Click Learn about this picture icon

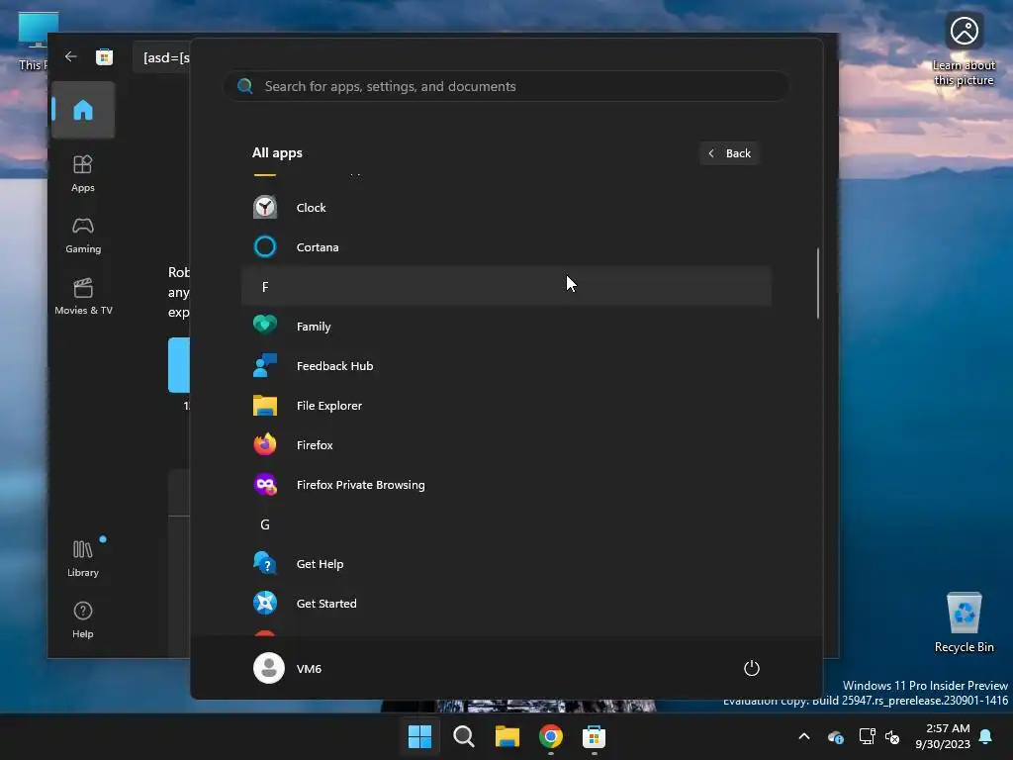coord(964,31)
